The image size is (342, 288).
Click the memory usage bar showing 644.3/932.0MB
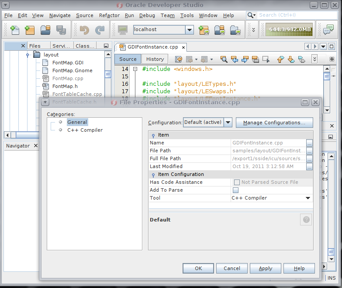(x=290, y=30)
